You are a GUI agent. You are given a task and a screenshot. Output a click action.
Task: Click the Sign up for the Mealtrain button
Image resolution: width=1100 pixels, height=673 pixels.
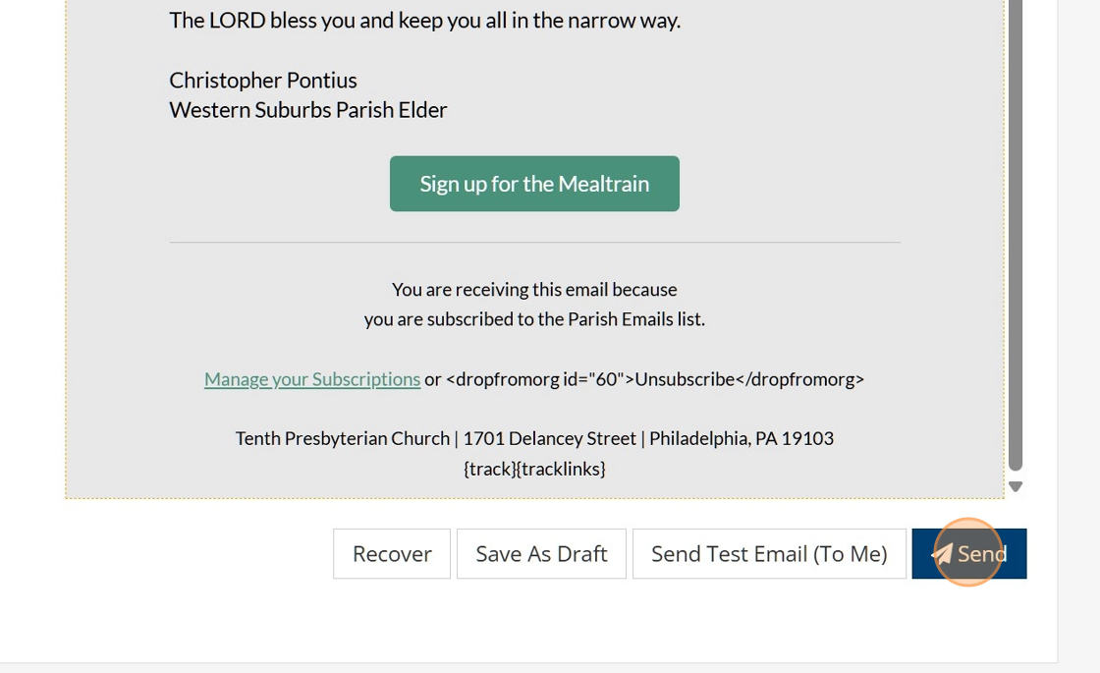(x=534, y=184)
